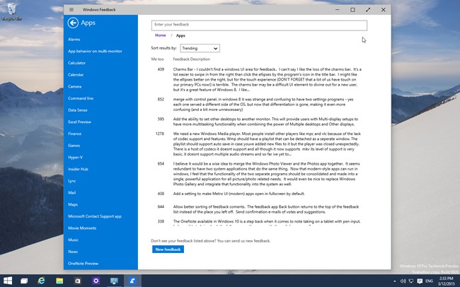Choose the Hyper-V category

point(75,157)
